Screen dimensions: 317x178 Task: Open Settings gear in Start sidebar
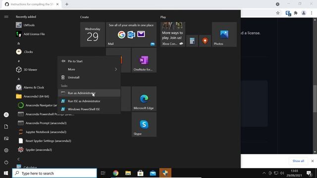click(x=6, y=150)
